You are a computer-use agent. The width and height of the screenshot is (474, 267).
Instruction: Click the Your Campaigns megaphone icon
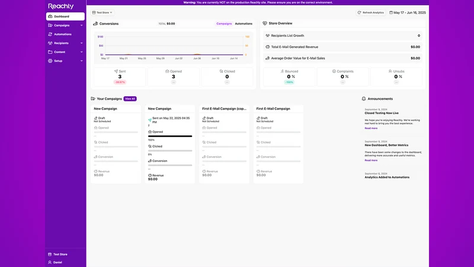click(x=93, y=98)
